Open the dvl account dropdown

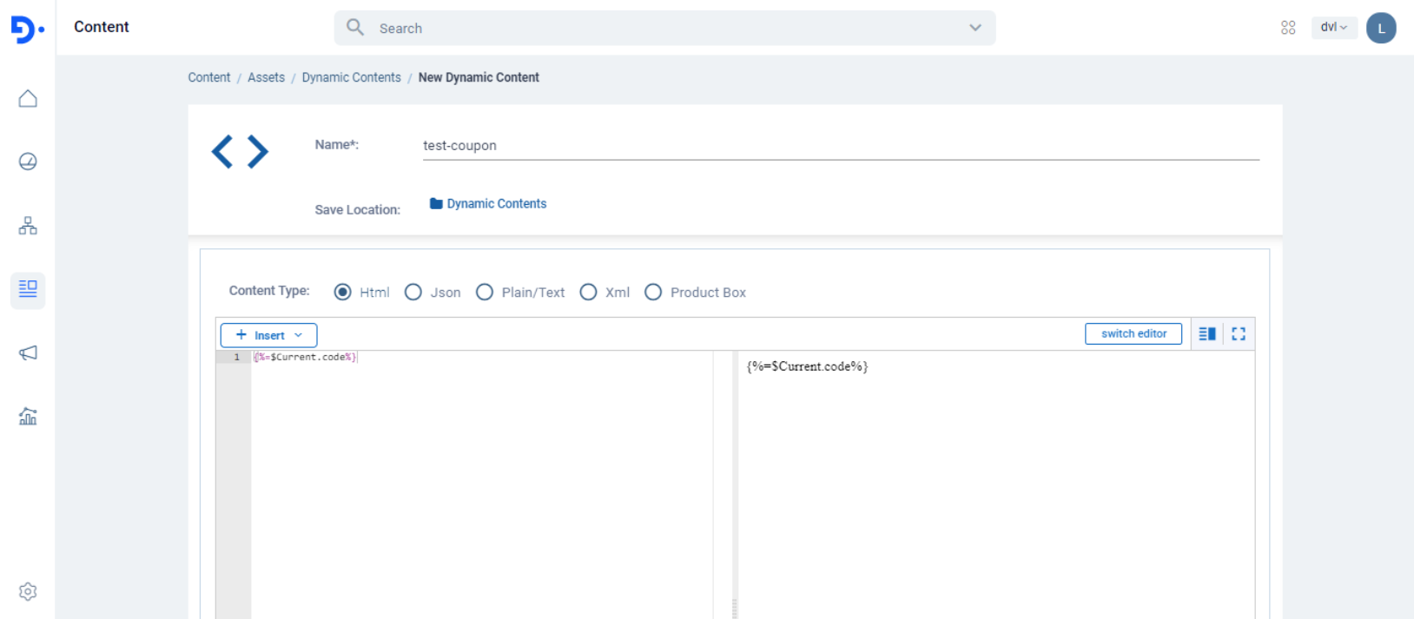tap(1333, 28)
